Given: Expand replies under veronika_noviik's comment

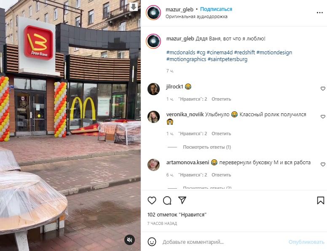Looking at the screenshot, I should coord(207,147).
